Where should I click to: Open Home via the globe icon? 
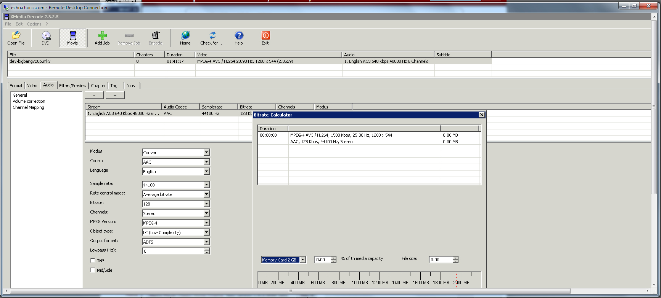click(185, 36)
